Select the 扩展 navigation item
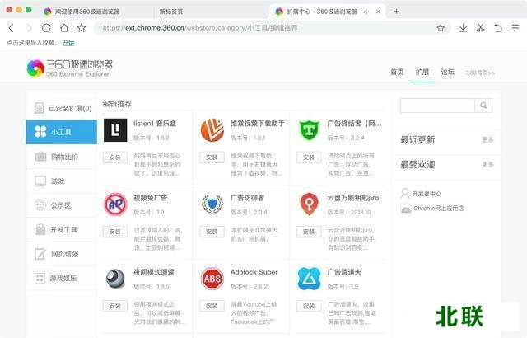The image size is (527, 338). click(422, 72)
